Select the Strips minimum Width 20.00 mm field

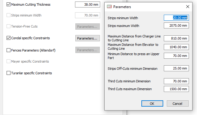click(x=176, y=18)
